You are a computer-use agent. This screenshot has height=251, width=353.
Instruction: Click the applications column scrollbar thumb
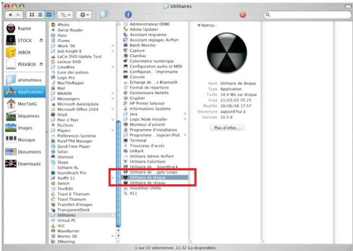pos(119,174)
